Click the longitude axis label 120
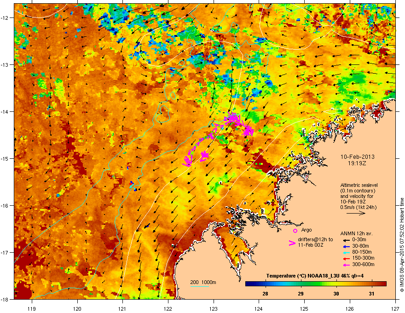The width and height of the screenshot is (405, 313). (77, 309)
